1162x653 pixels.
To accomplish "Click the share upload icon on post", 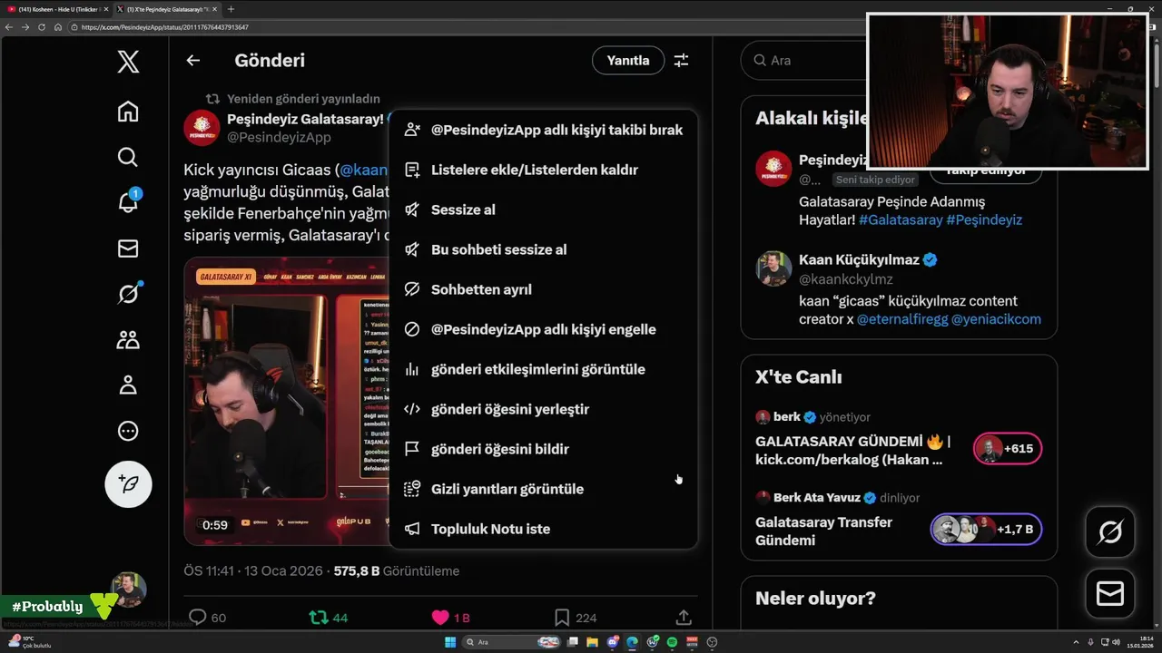I will click(x=684, y=618).
